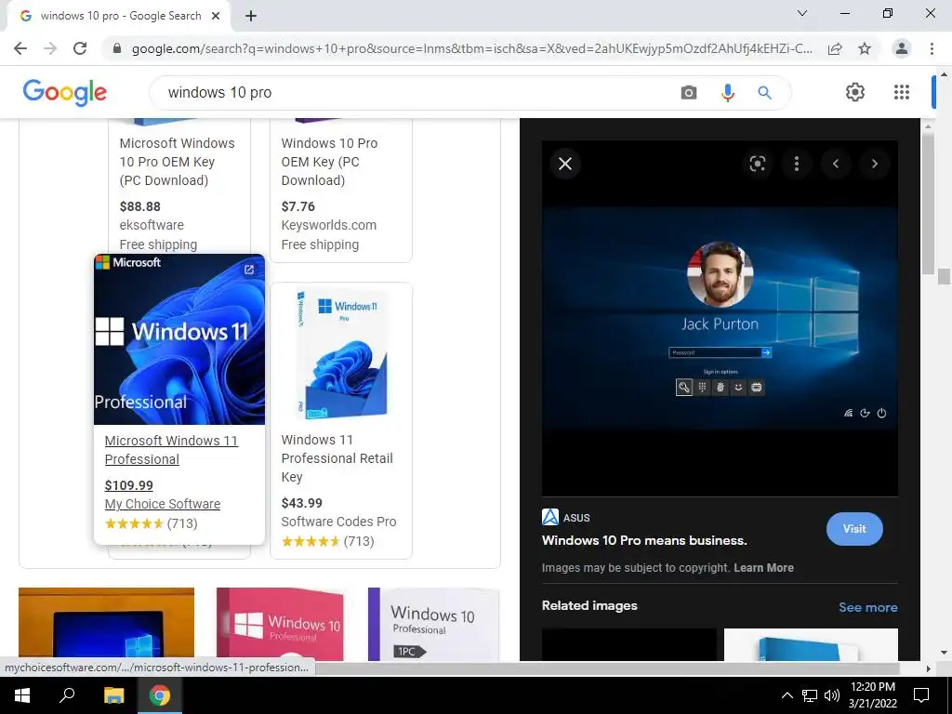Click Keysworlds.com seller name
952x714 pixels.
328,225
